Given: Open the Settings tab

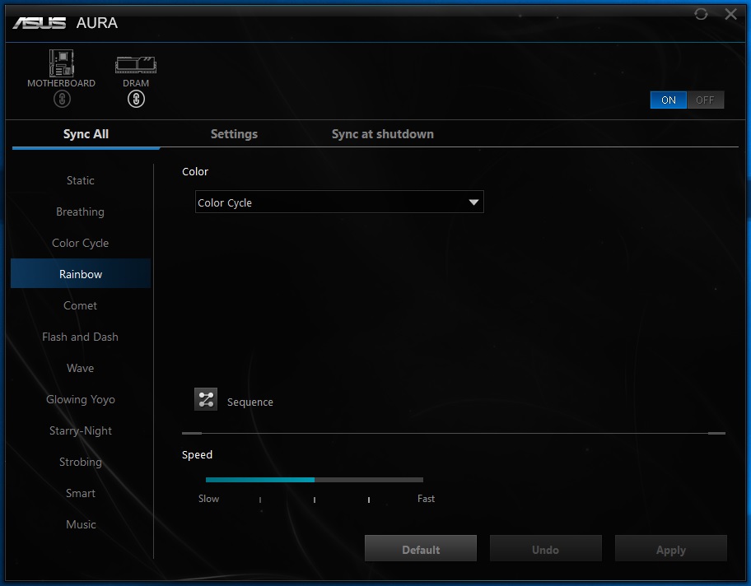Looking at the screenshot, I should (x=234, y=134).
